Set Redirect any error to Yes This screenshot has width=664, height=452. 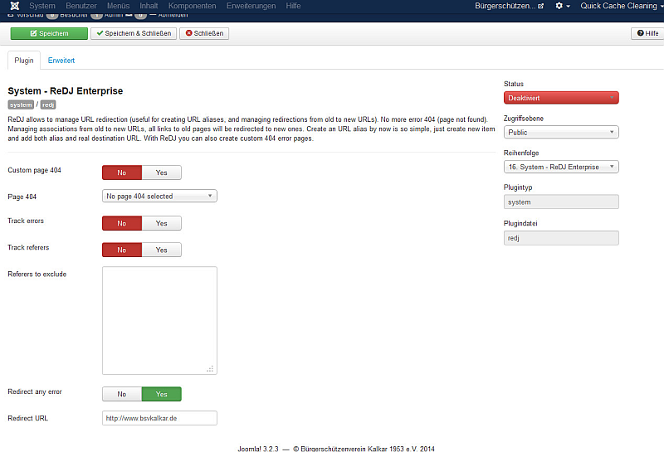pyautogui.click(x=161, y=394)
